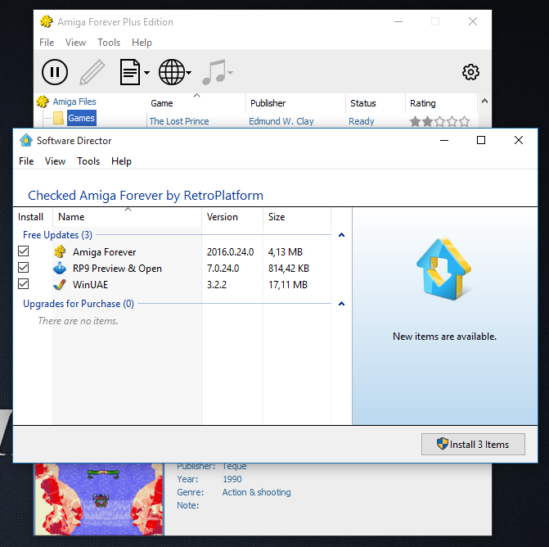Open Help menu in Amiga Forever window
Screen dimensions: 549x547
(142, 43)
